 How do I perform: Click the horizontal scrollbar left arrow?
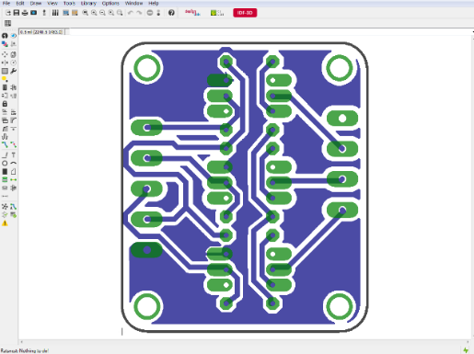coord(21,342)
